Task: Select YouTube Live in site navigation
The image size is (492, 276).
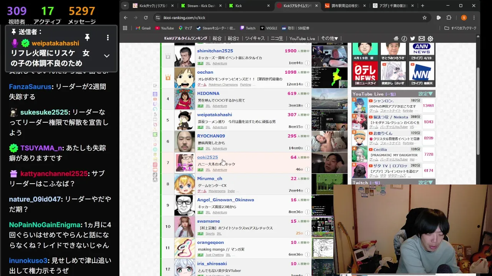Action: [302, 38]
